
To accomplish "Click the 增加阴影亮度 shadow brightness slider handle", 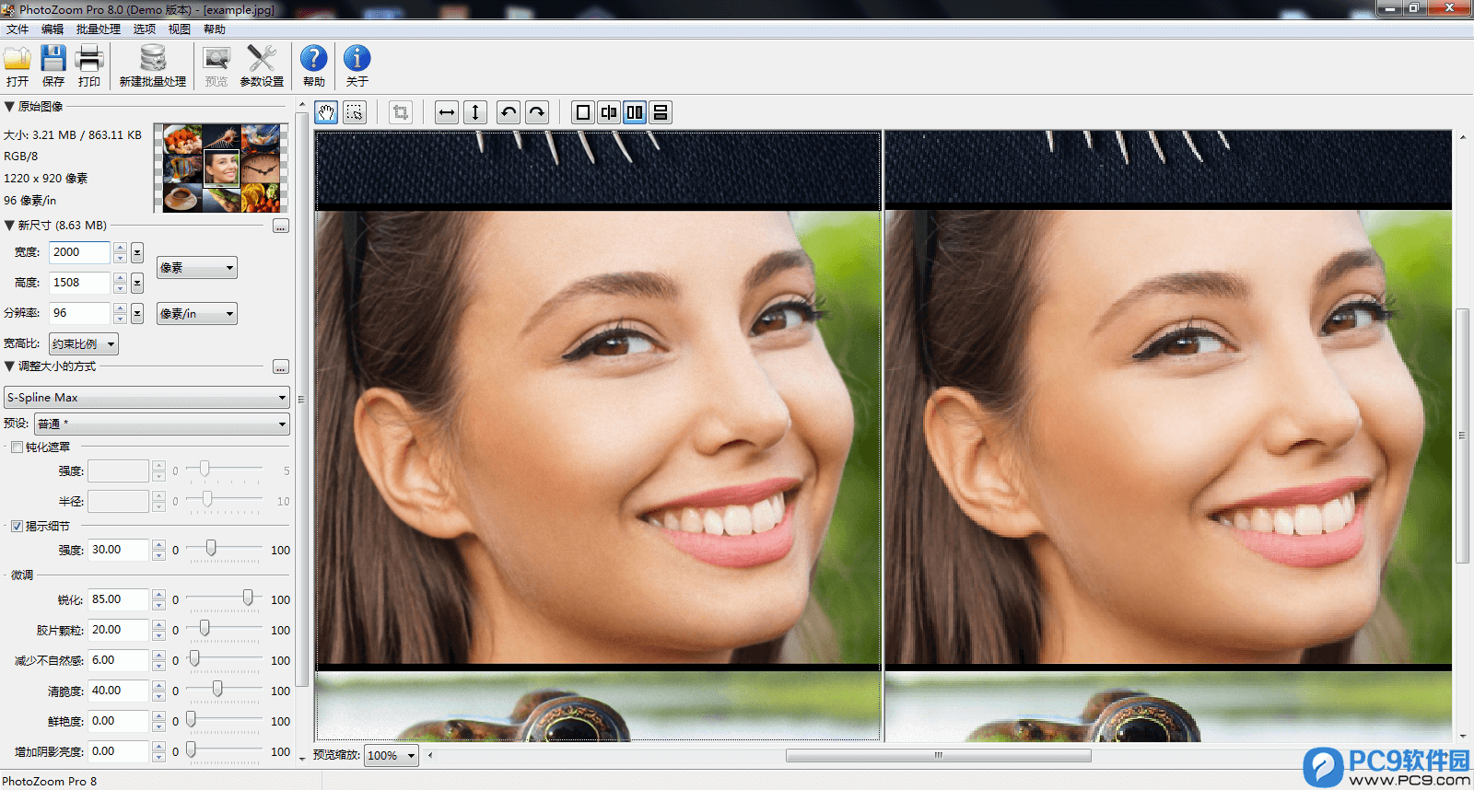I will coord(192,750).
